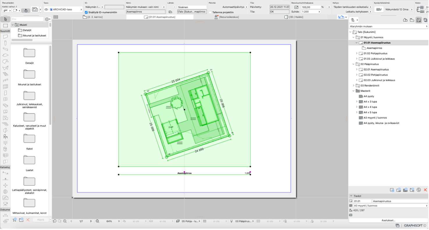This screenshot has height=230, width=429.
Task: Open Leikattu kehykseen dropdown
Action: pyautogui.click(x=370, y=12)
